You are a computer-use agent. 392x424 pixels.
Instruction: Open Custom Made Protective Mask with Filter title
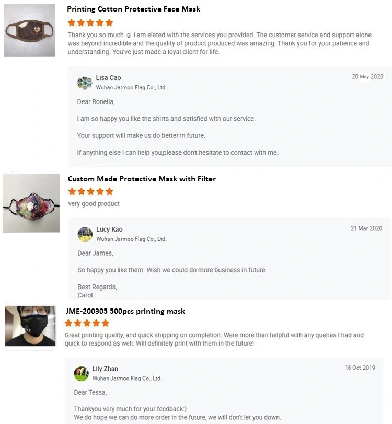[142, 179]
